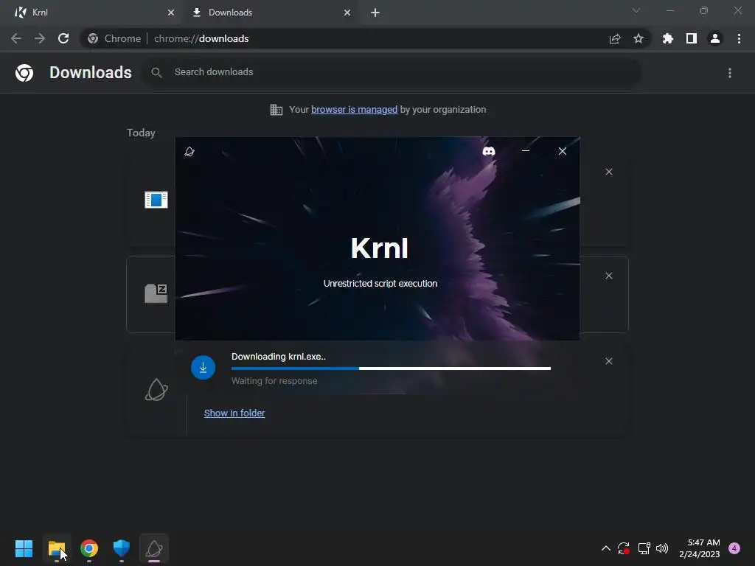Go forward in browser history

tap(40, 38)
